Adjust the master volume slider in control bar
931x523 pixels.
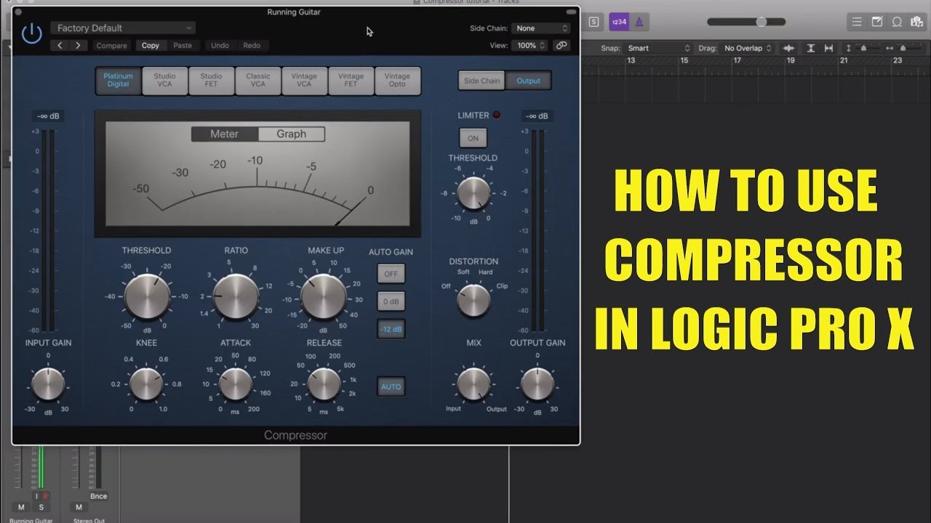(746, 22)
